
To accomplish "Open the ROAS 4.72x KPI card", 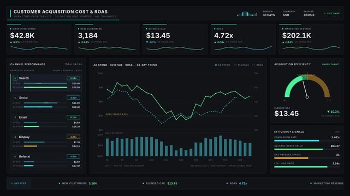I will 243,39.
